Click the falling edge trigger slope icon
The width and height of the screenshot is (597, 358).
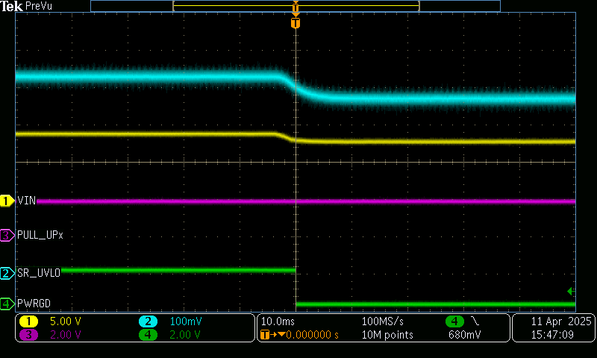pyautogui.click(x=475, y=321)
